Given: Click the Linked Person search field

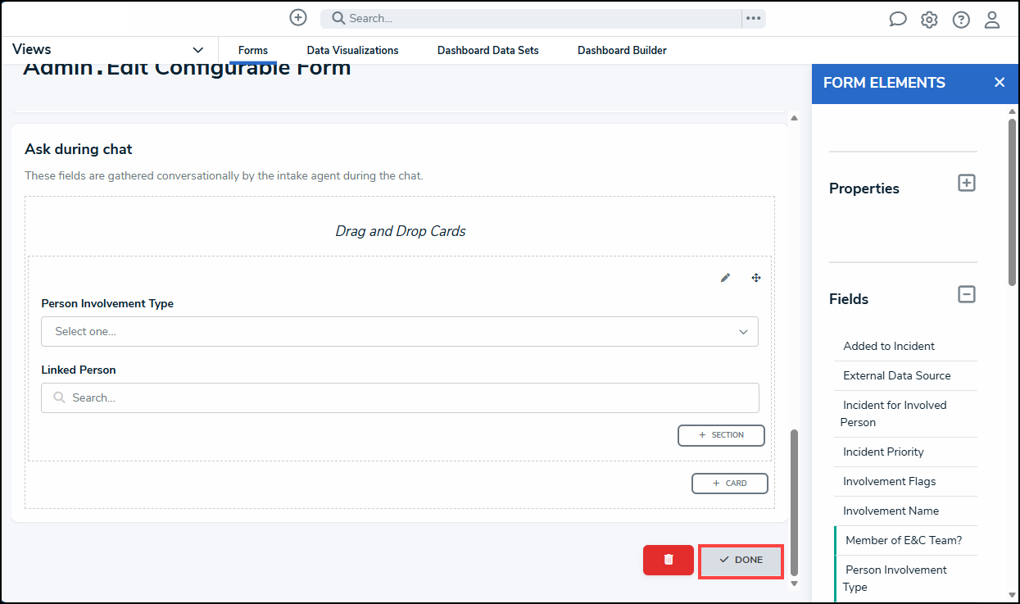Looking at the screenshot, I should tap(400, 397).
